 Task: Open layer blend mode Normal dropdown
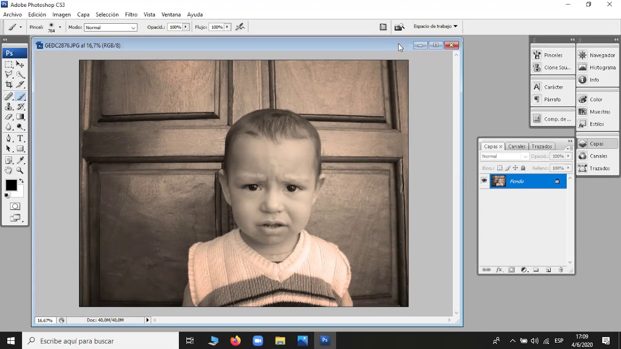pyautogui.click(x=505, y=157)
